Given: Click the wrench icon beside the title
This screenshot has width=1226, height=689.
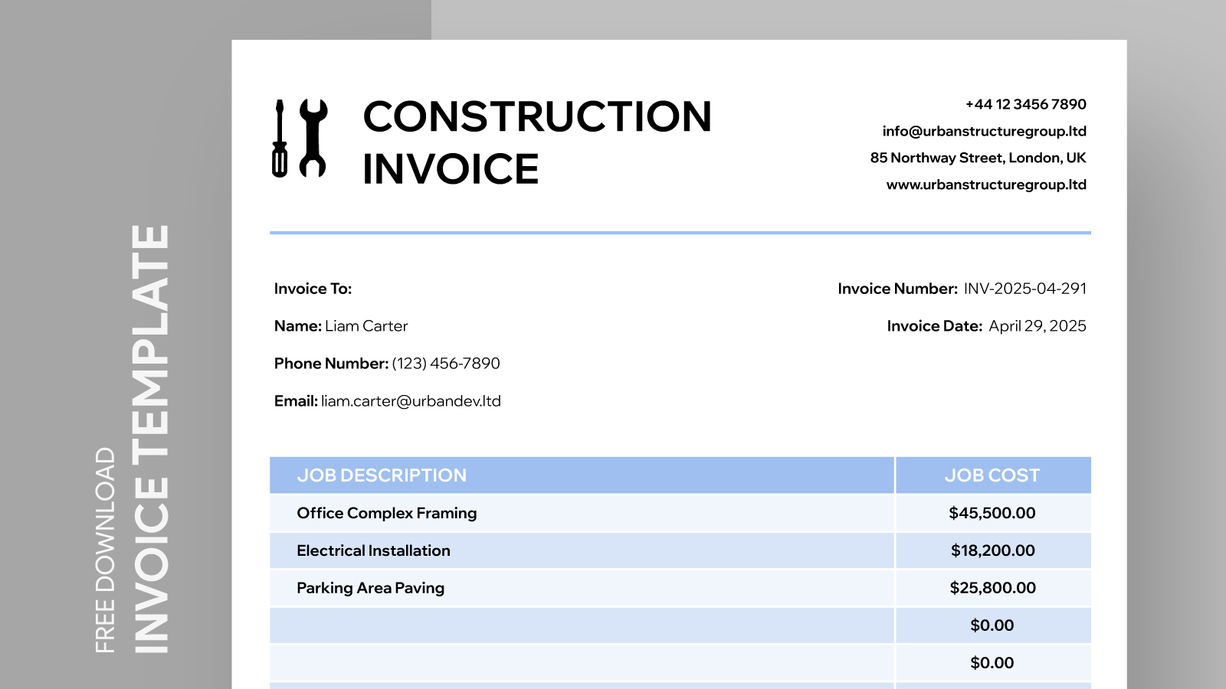Looking at the screenshot, I should click(313, 138).
